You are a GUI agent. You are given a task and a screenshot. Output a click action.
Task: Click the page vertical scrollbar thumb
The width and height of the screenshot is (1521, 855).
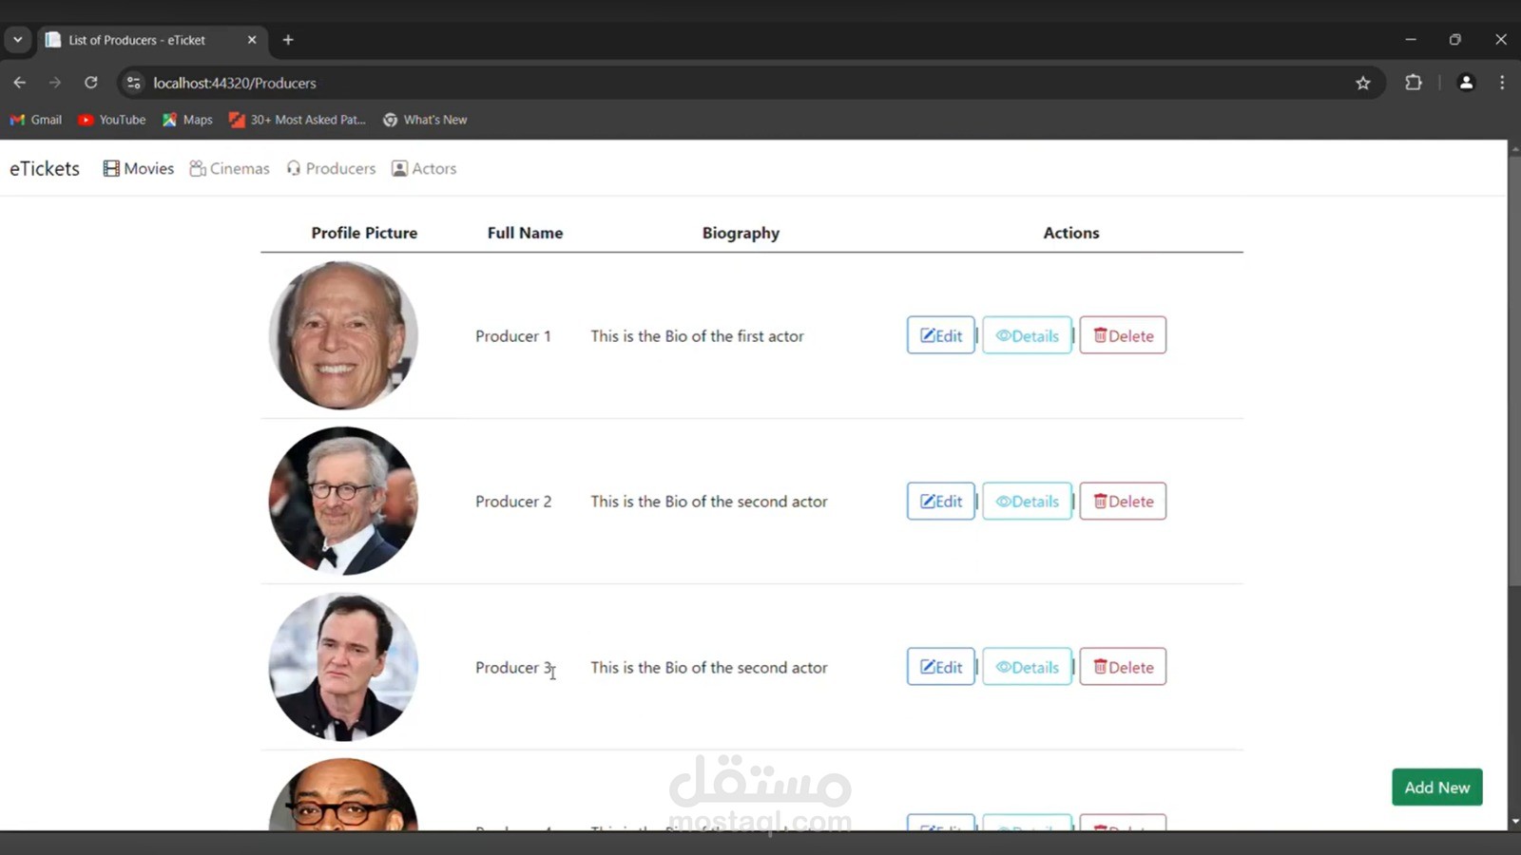[x=1513, y=370]
